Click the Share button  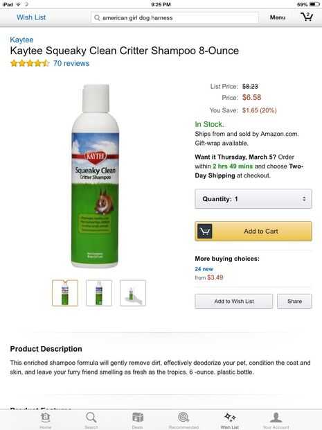point(294,301)
